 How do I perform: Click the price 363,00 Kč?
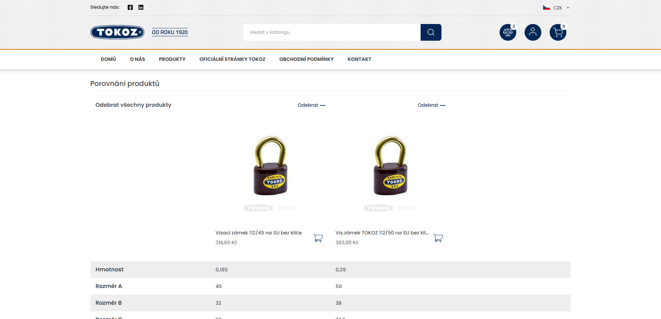(x=347, y=242)
